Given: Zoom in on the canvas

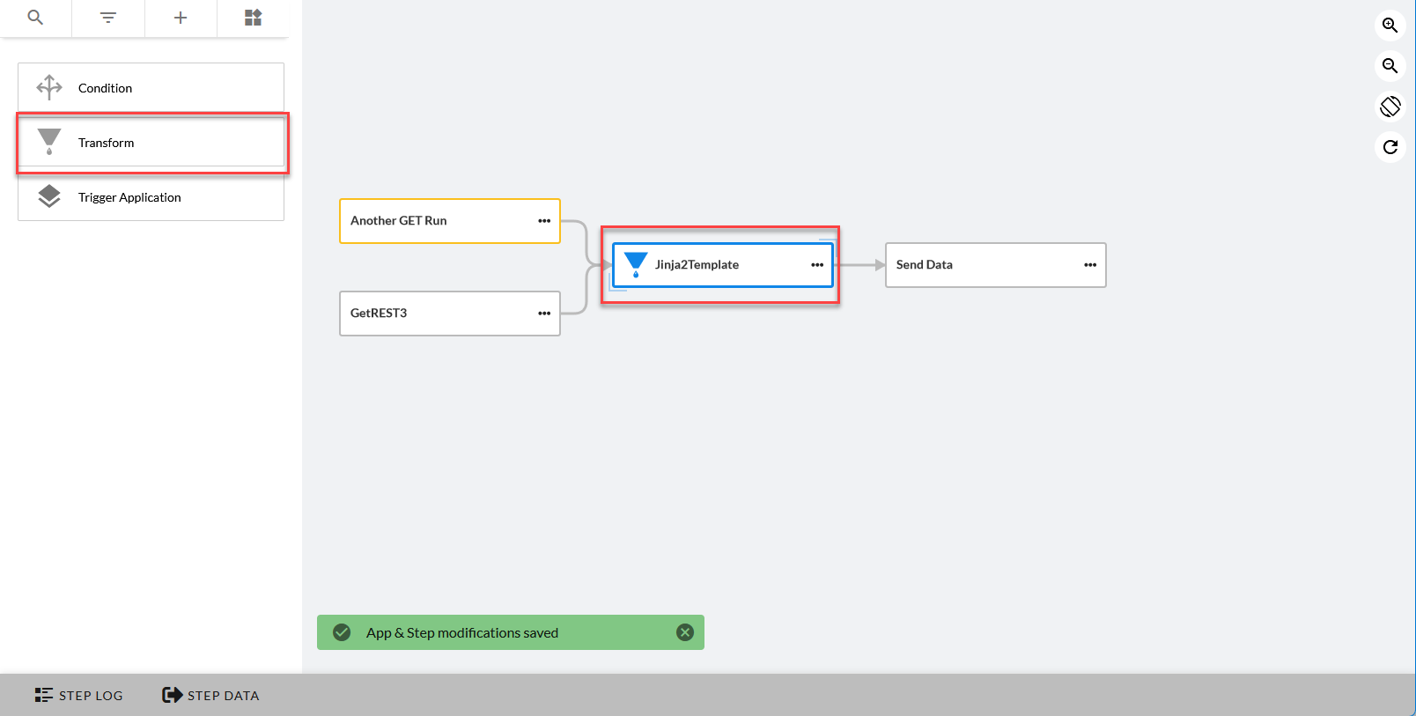Looking at the screenshot, I should click(1390, 26).
